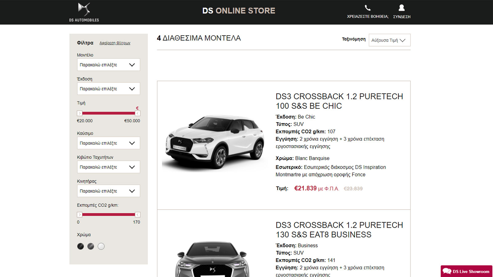This screenshot has width=493, height=277.
Task: Select the black color swatch
Action: [x=80, y=246]
